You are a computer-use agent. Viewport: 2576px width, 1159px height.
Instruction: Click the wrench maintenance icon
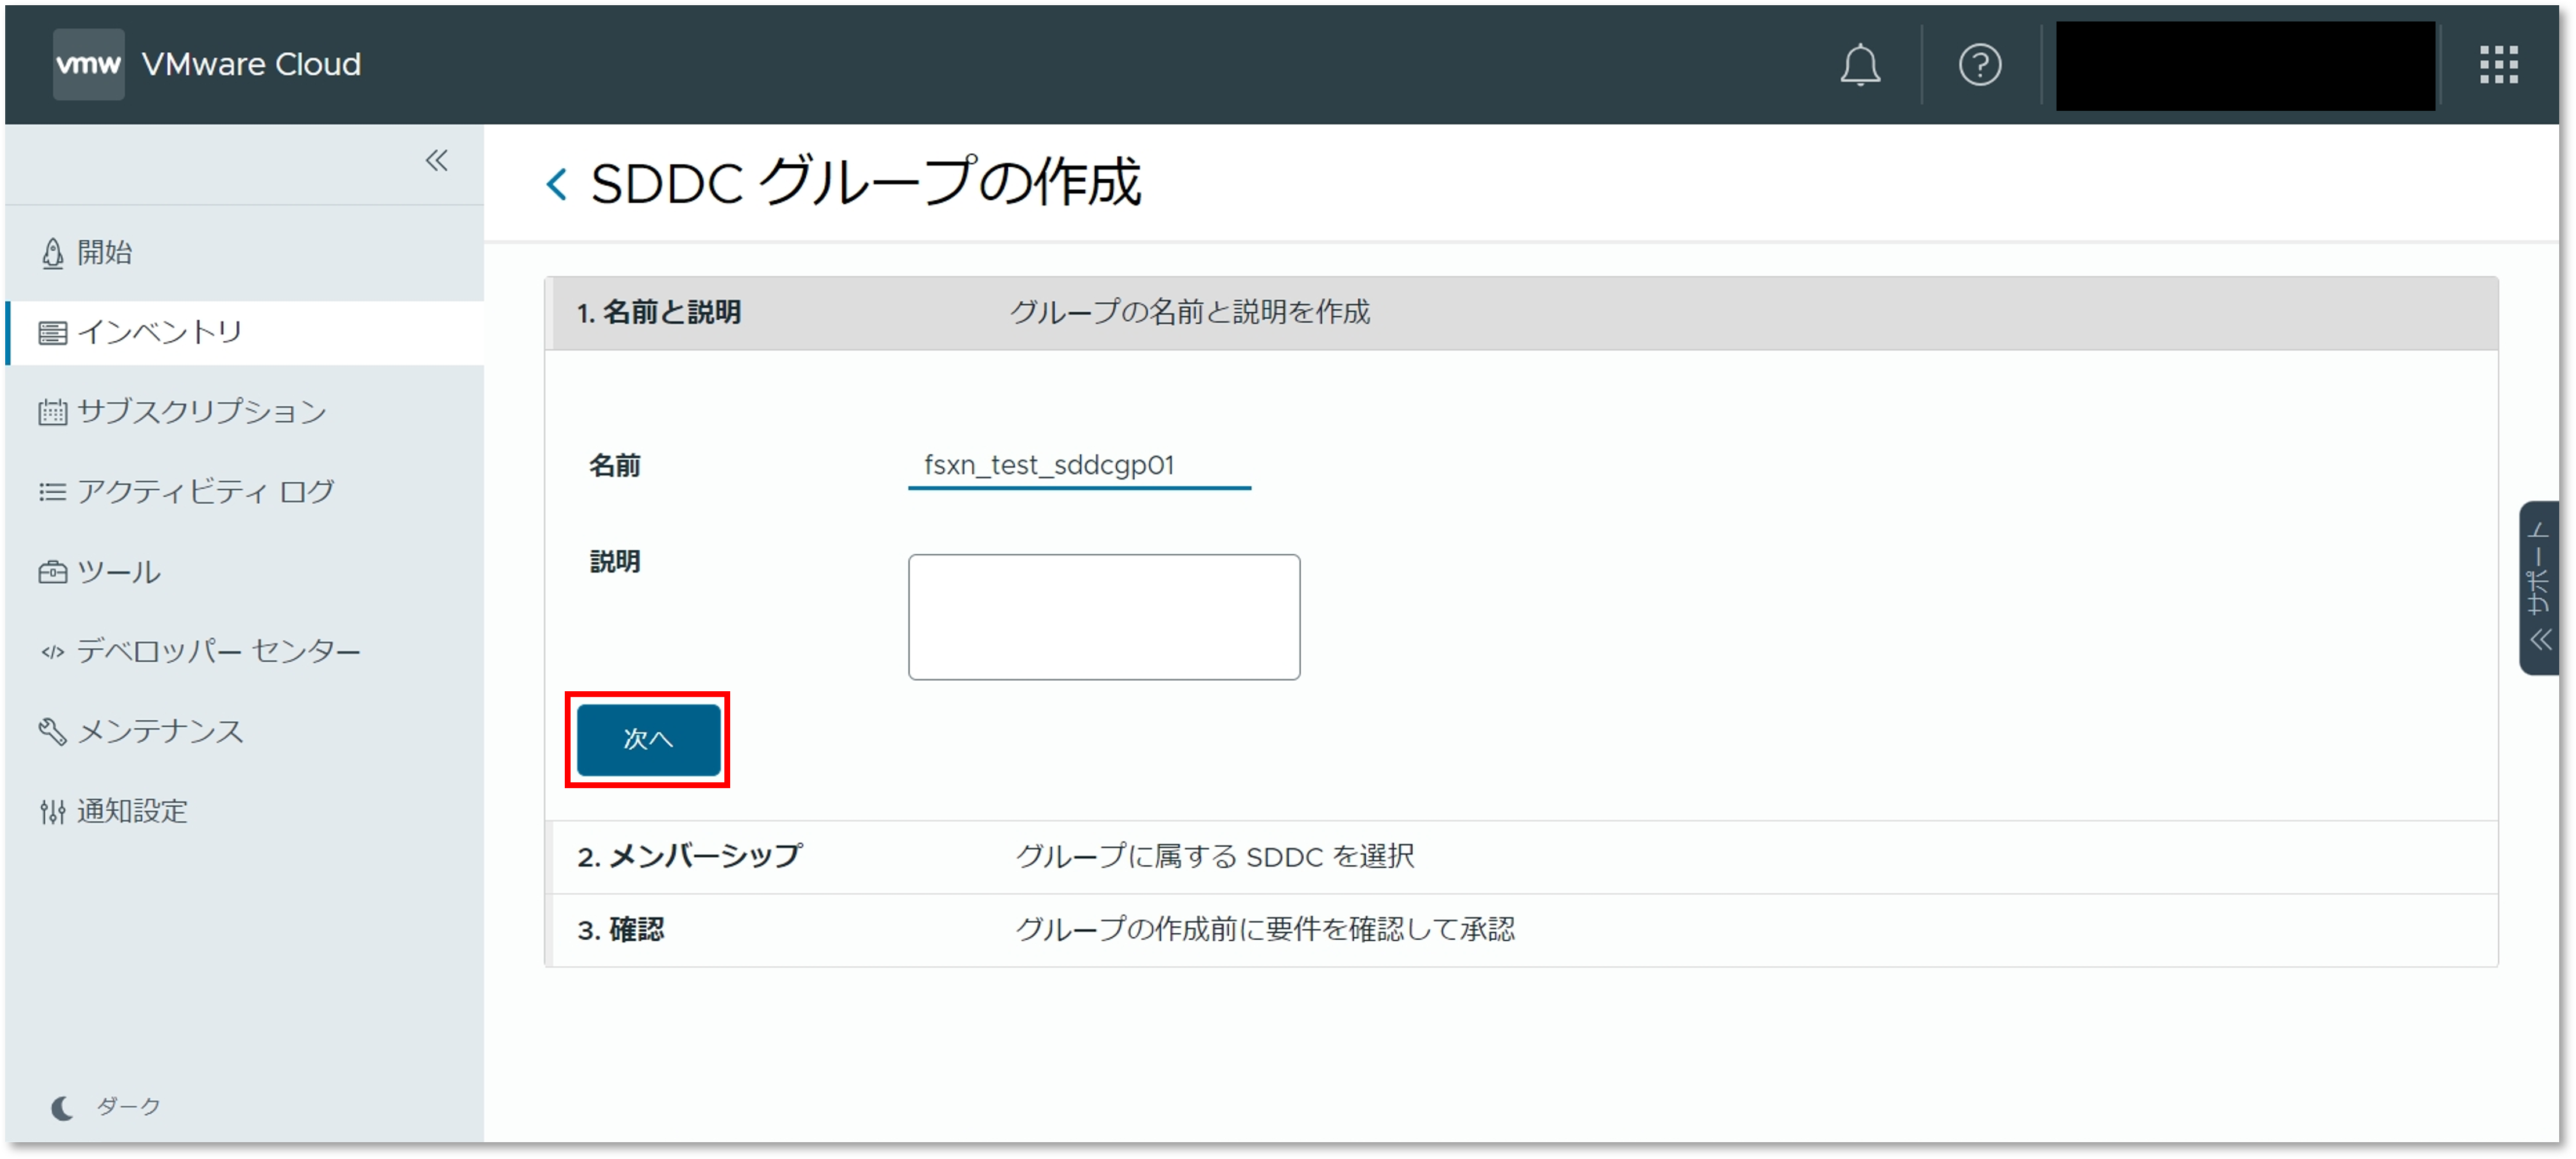52,731
